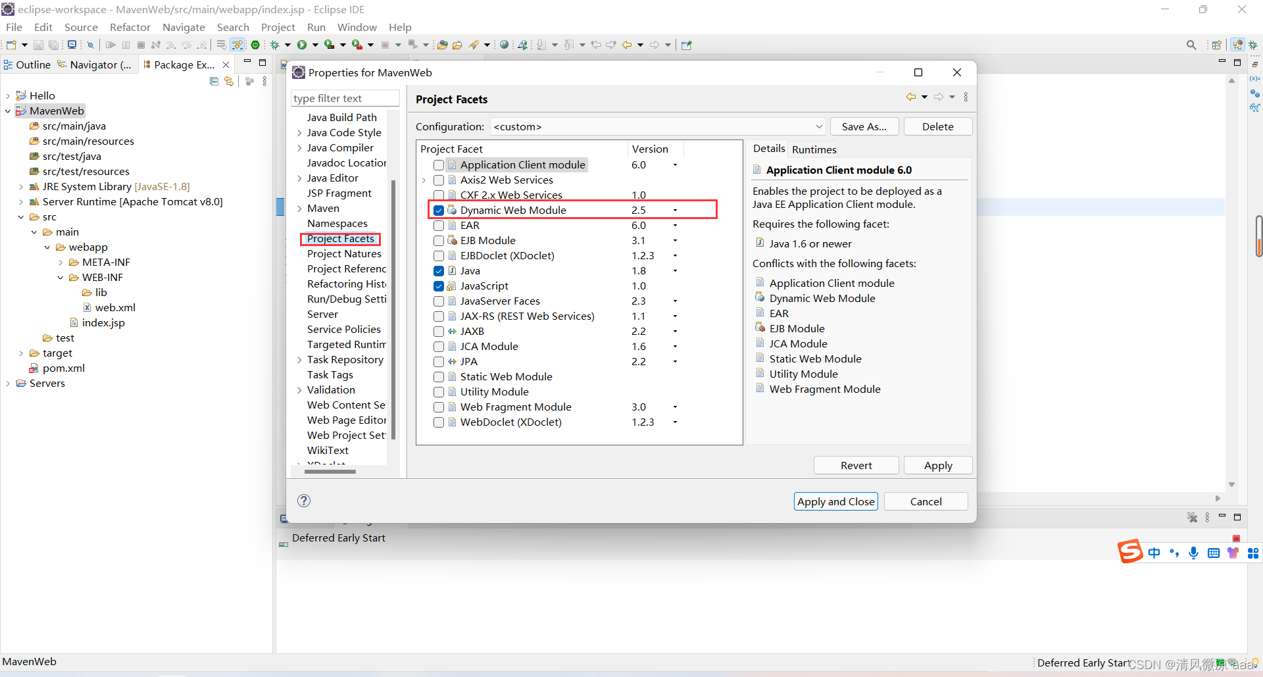Image resolution: width=1263 pixels, height=677 pixels.
Task: Uncheck the Dynamic Web Module facet
Action: coord(439,210)
